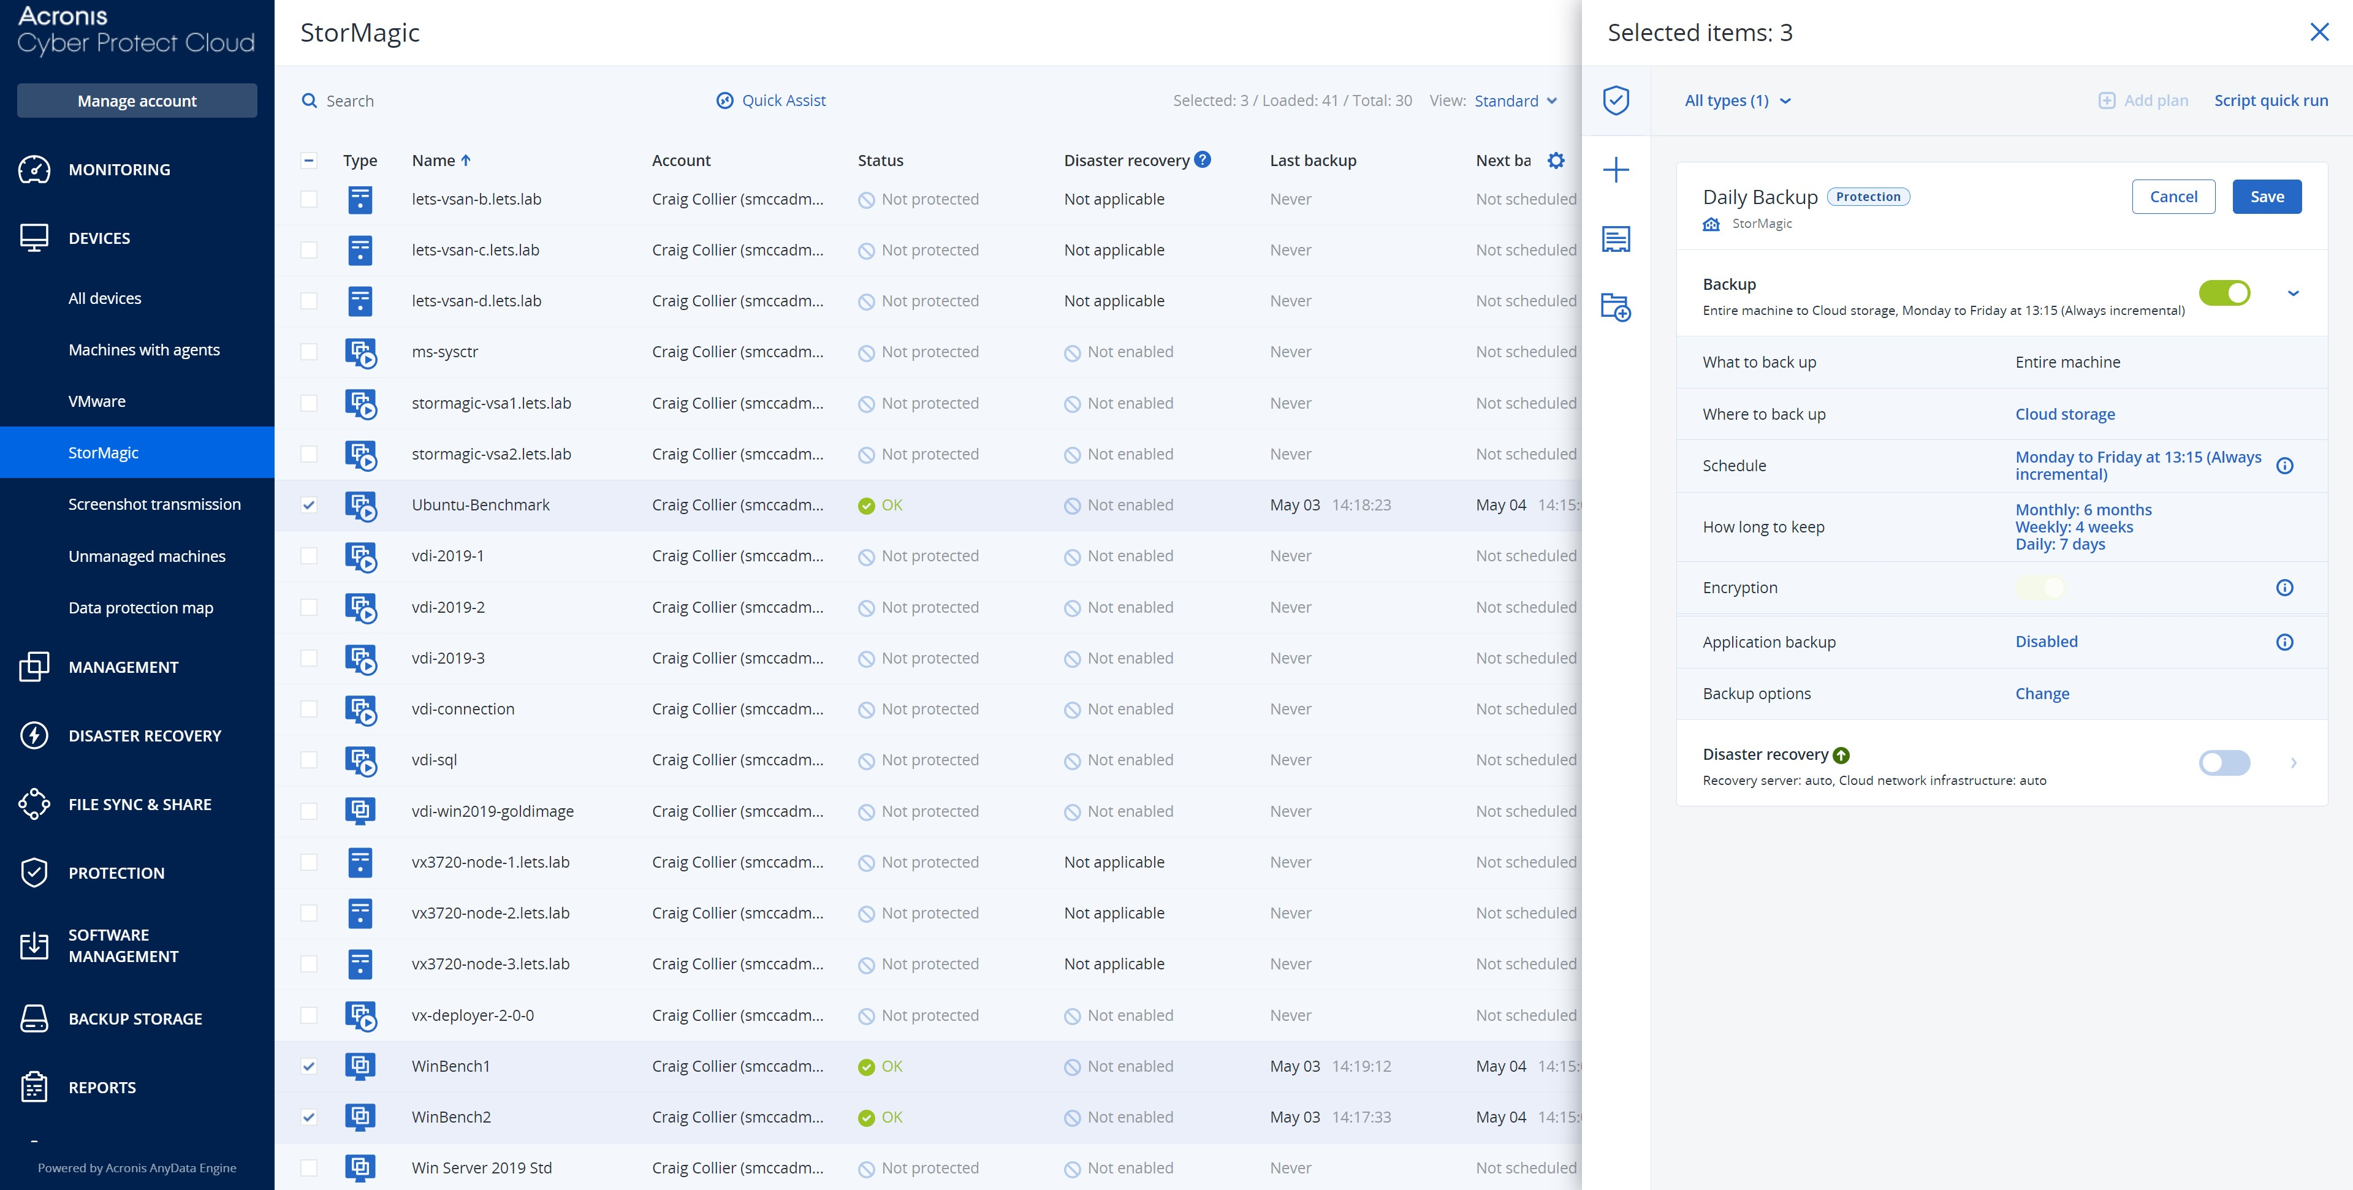Disable the Backup toggle switch
The height and width of the screenshot is (1190, 2353).
point(2224,293)
